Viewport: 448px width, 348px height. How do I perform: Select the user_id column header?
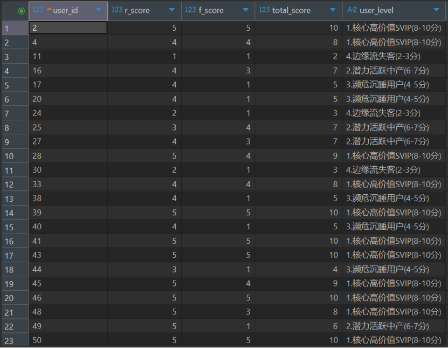point(68,11)
